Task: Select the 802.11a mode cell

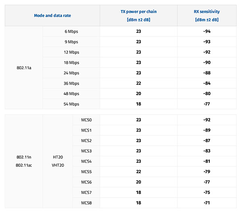Action: [24, 68]
